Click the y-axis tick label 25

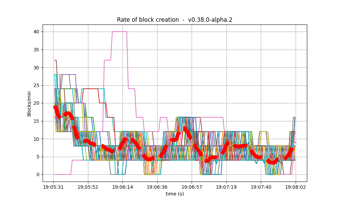(37, 85)
